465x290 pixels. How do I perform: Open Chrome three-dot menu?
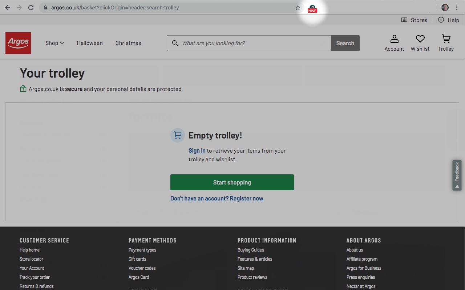pyautogui.click(x=457, y=8)
